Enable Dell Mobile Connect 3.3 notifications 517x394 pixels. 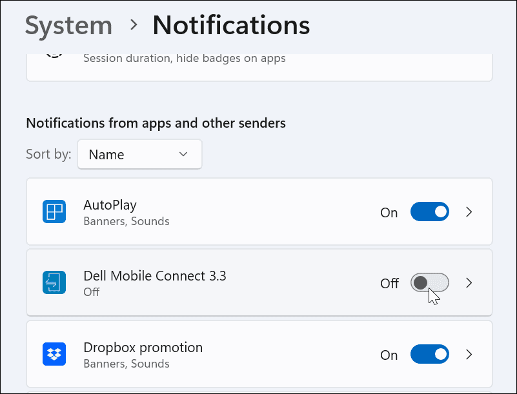430,282
